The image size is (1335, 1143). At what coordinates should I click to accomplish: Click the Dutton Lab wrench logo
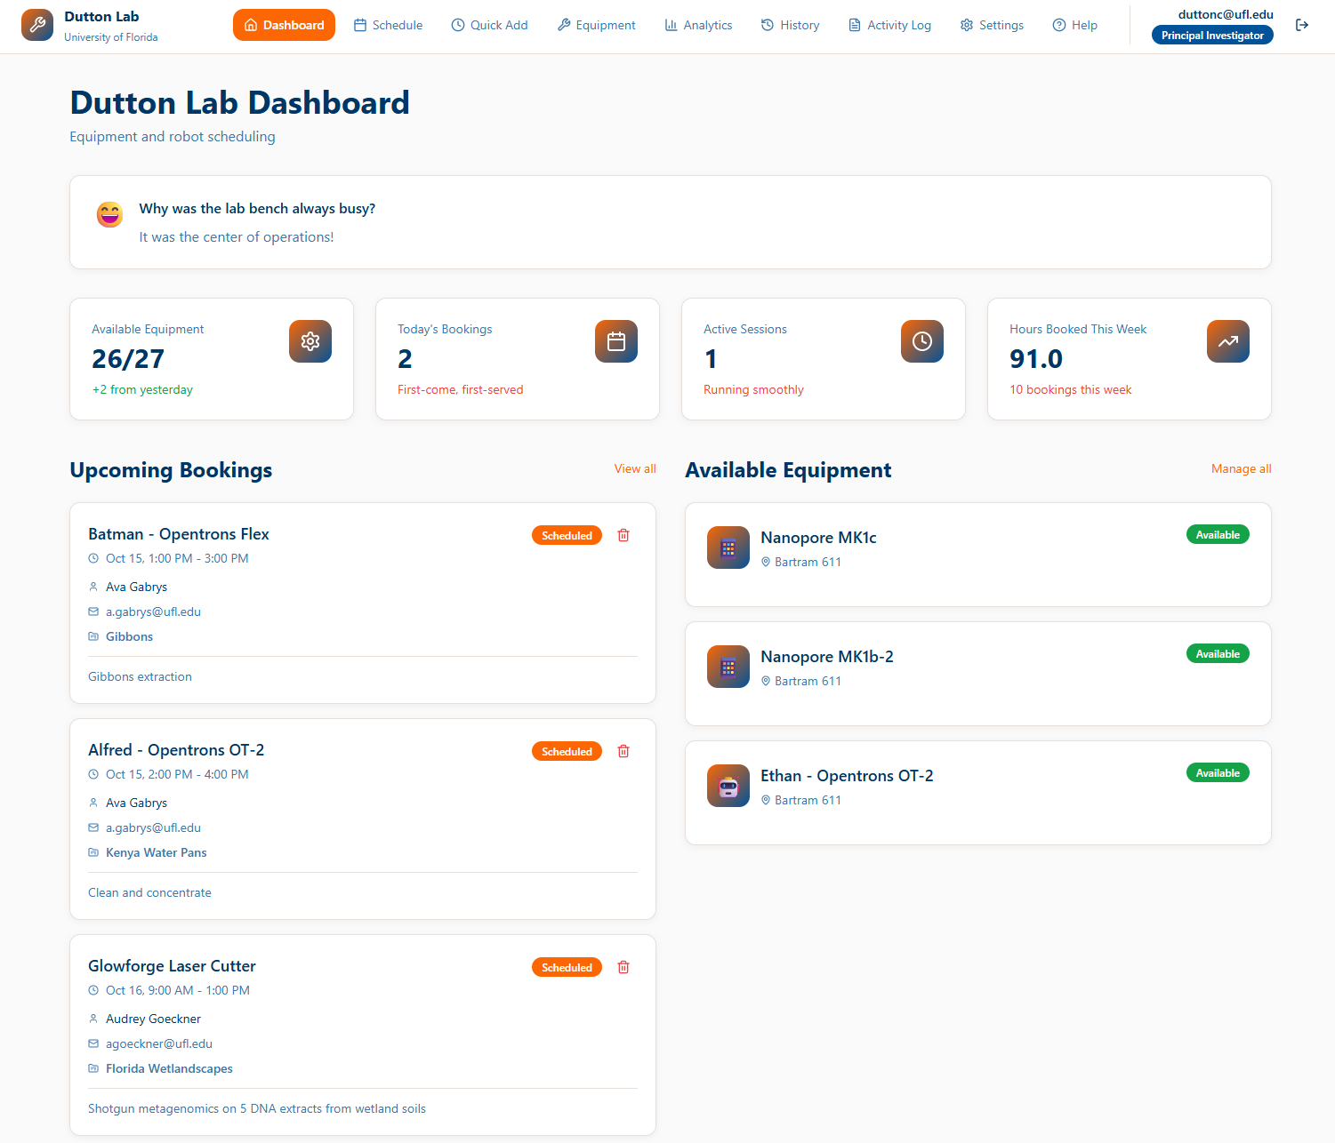(x=37, y=25)
